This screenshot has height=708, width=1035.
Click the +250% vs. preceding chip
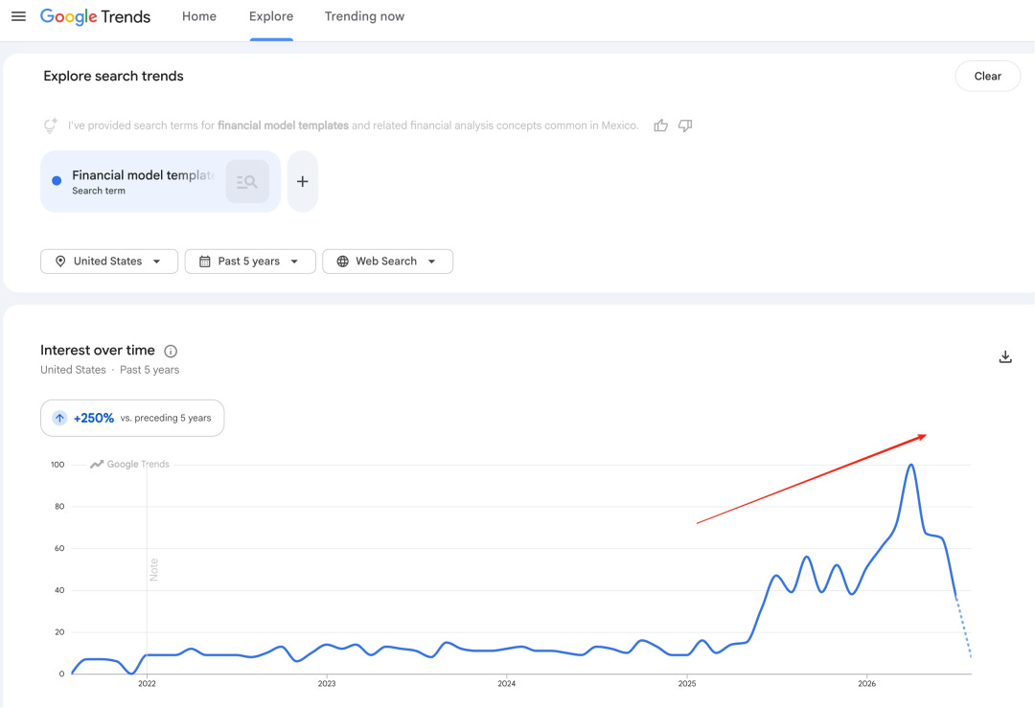132,418
